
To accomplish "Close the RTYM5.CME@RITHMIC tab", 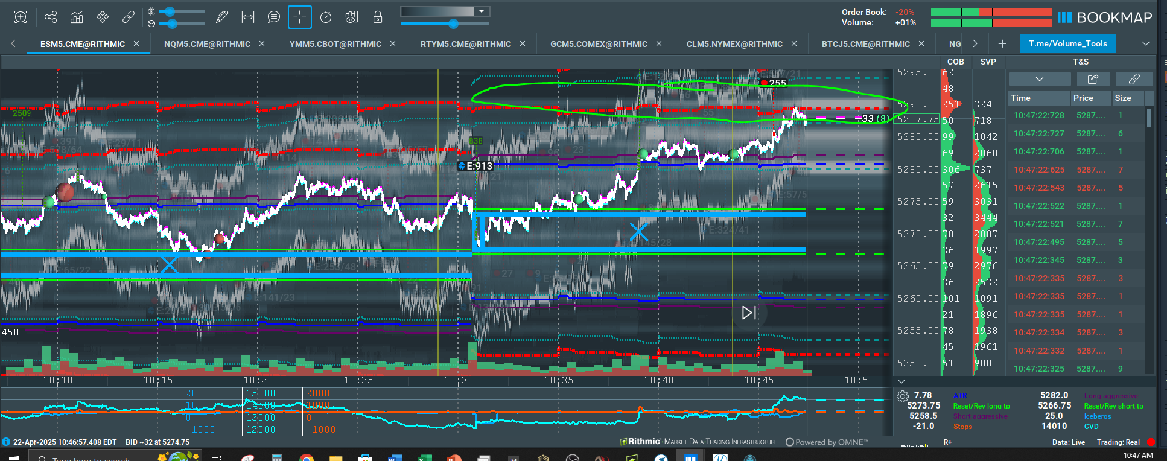I will [523, 43].
